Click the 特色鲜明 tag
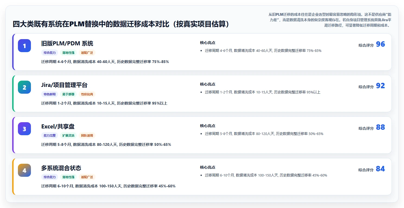The width and height of the screenshot is (404, 208). (x=50, y=94)
